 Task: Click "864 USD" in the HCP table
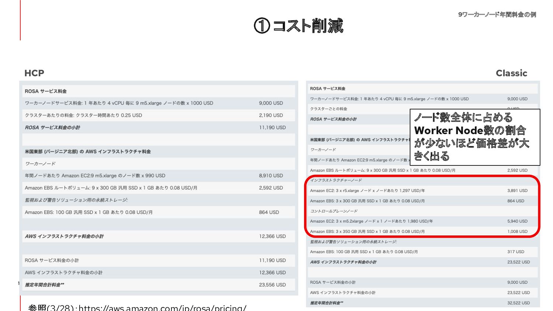269,212
